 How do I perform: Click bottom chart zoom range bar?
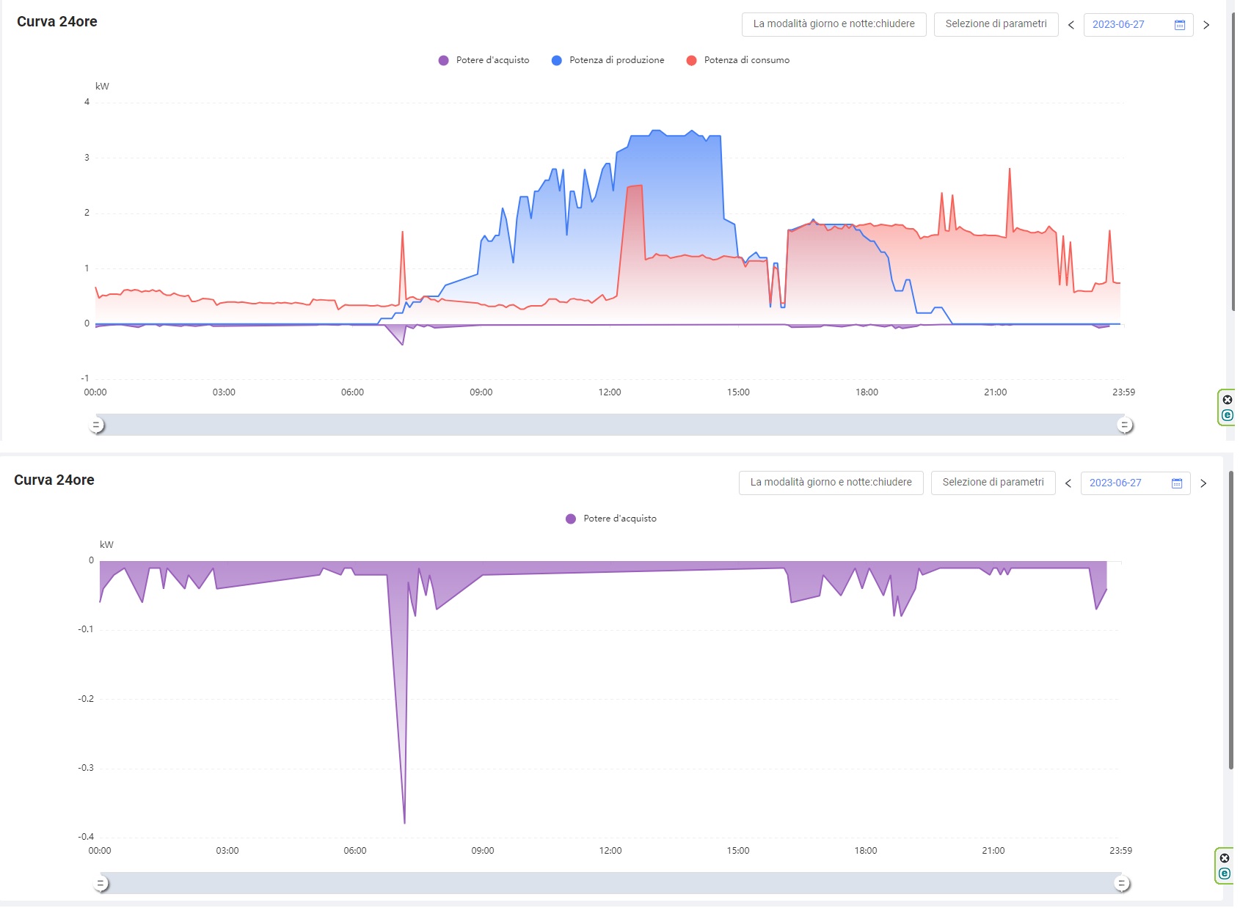click(611, 883)
